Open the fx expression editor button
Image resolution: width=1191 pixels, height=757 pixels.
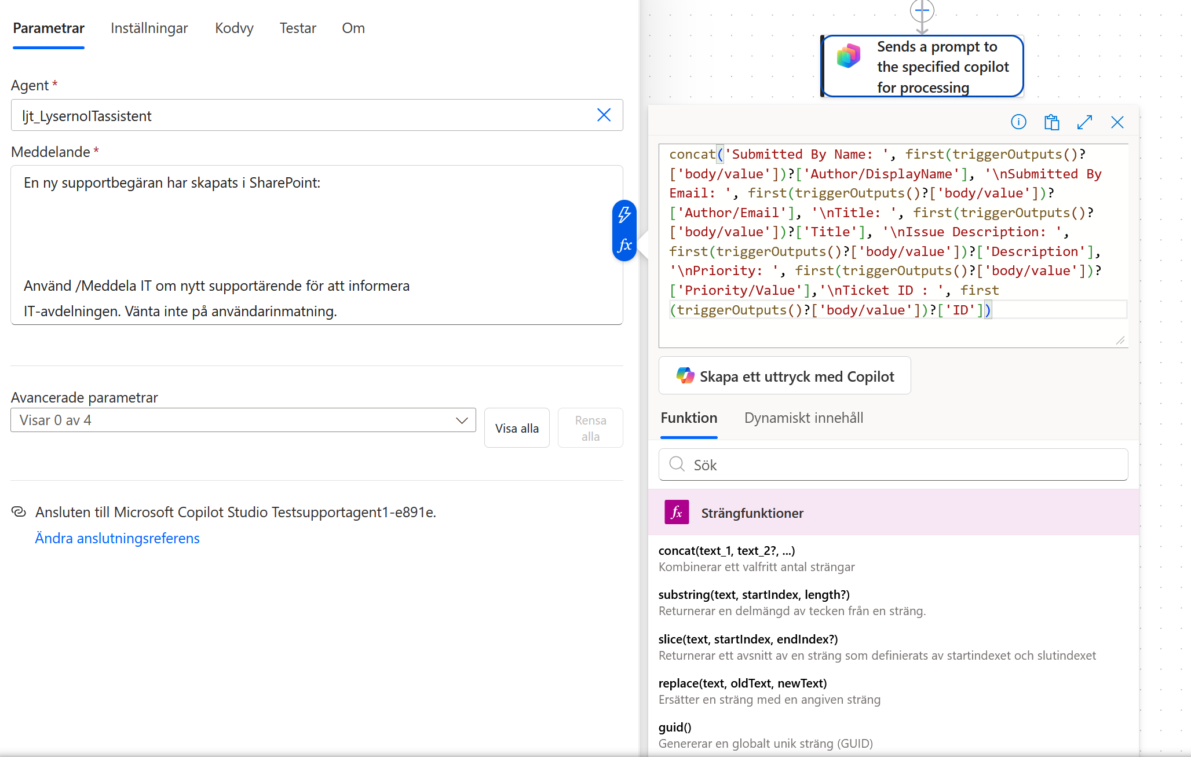coord(624,245)
